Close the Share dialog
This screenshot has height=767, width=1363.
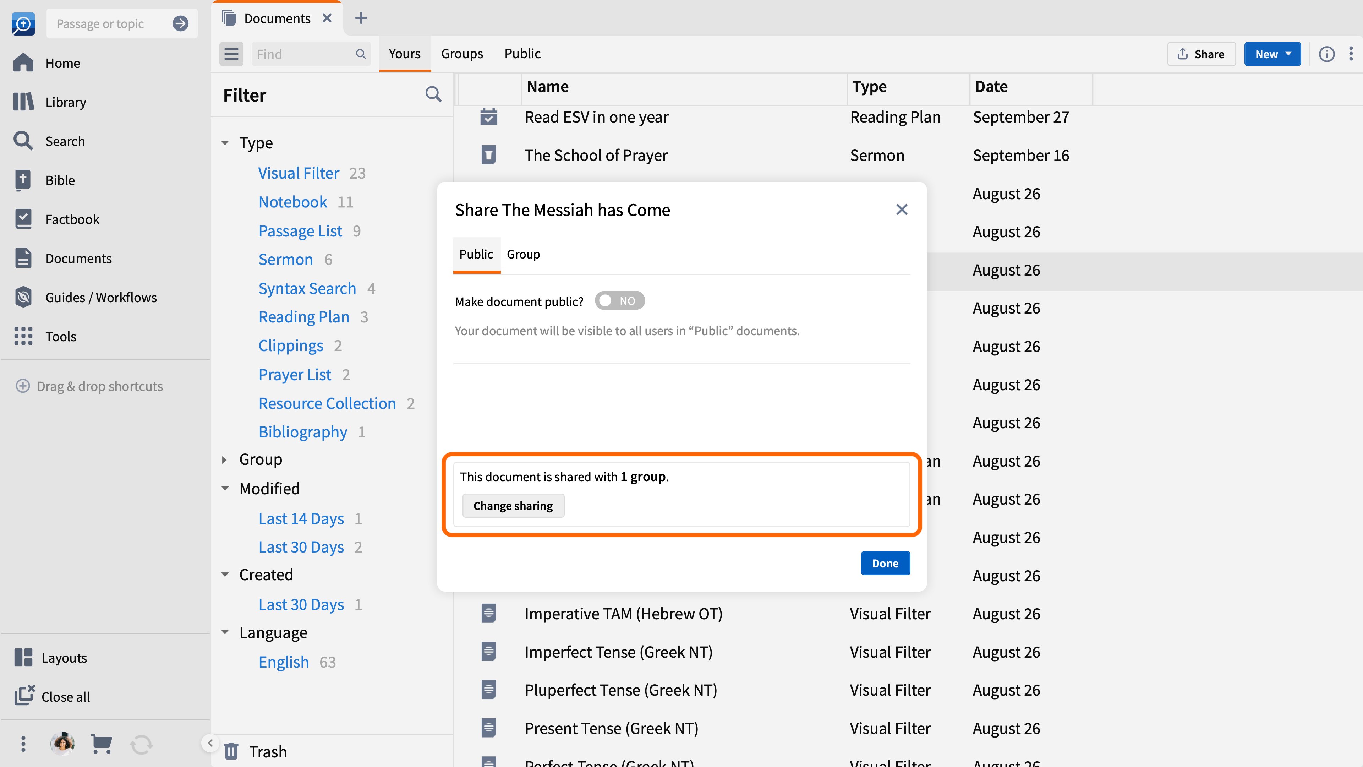pyautogui.click(x=902, y=210)
